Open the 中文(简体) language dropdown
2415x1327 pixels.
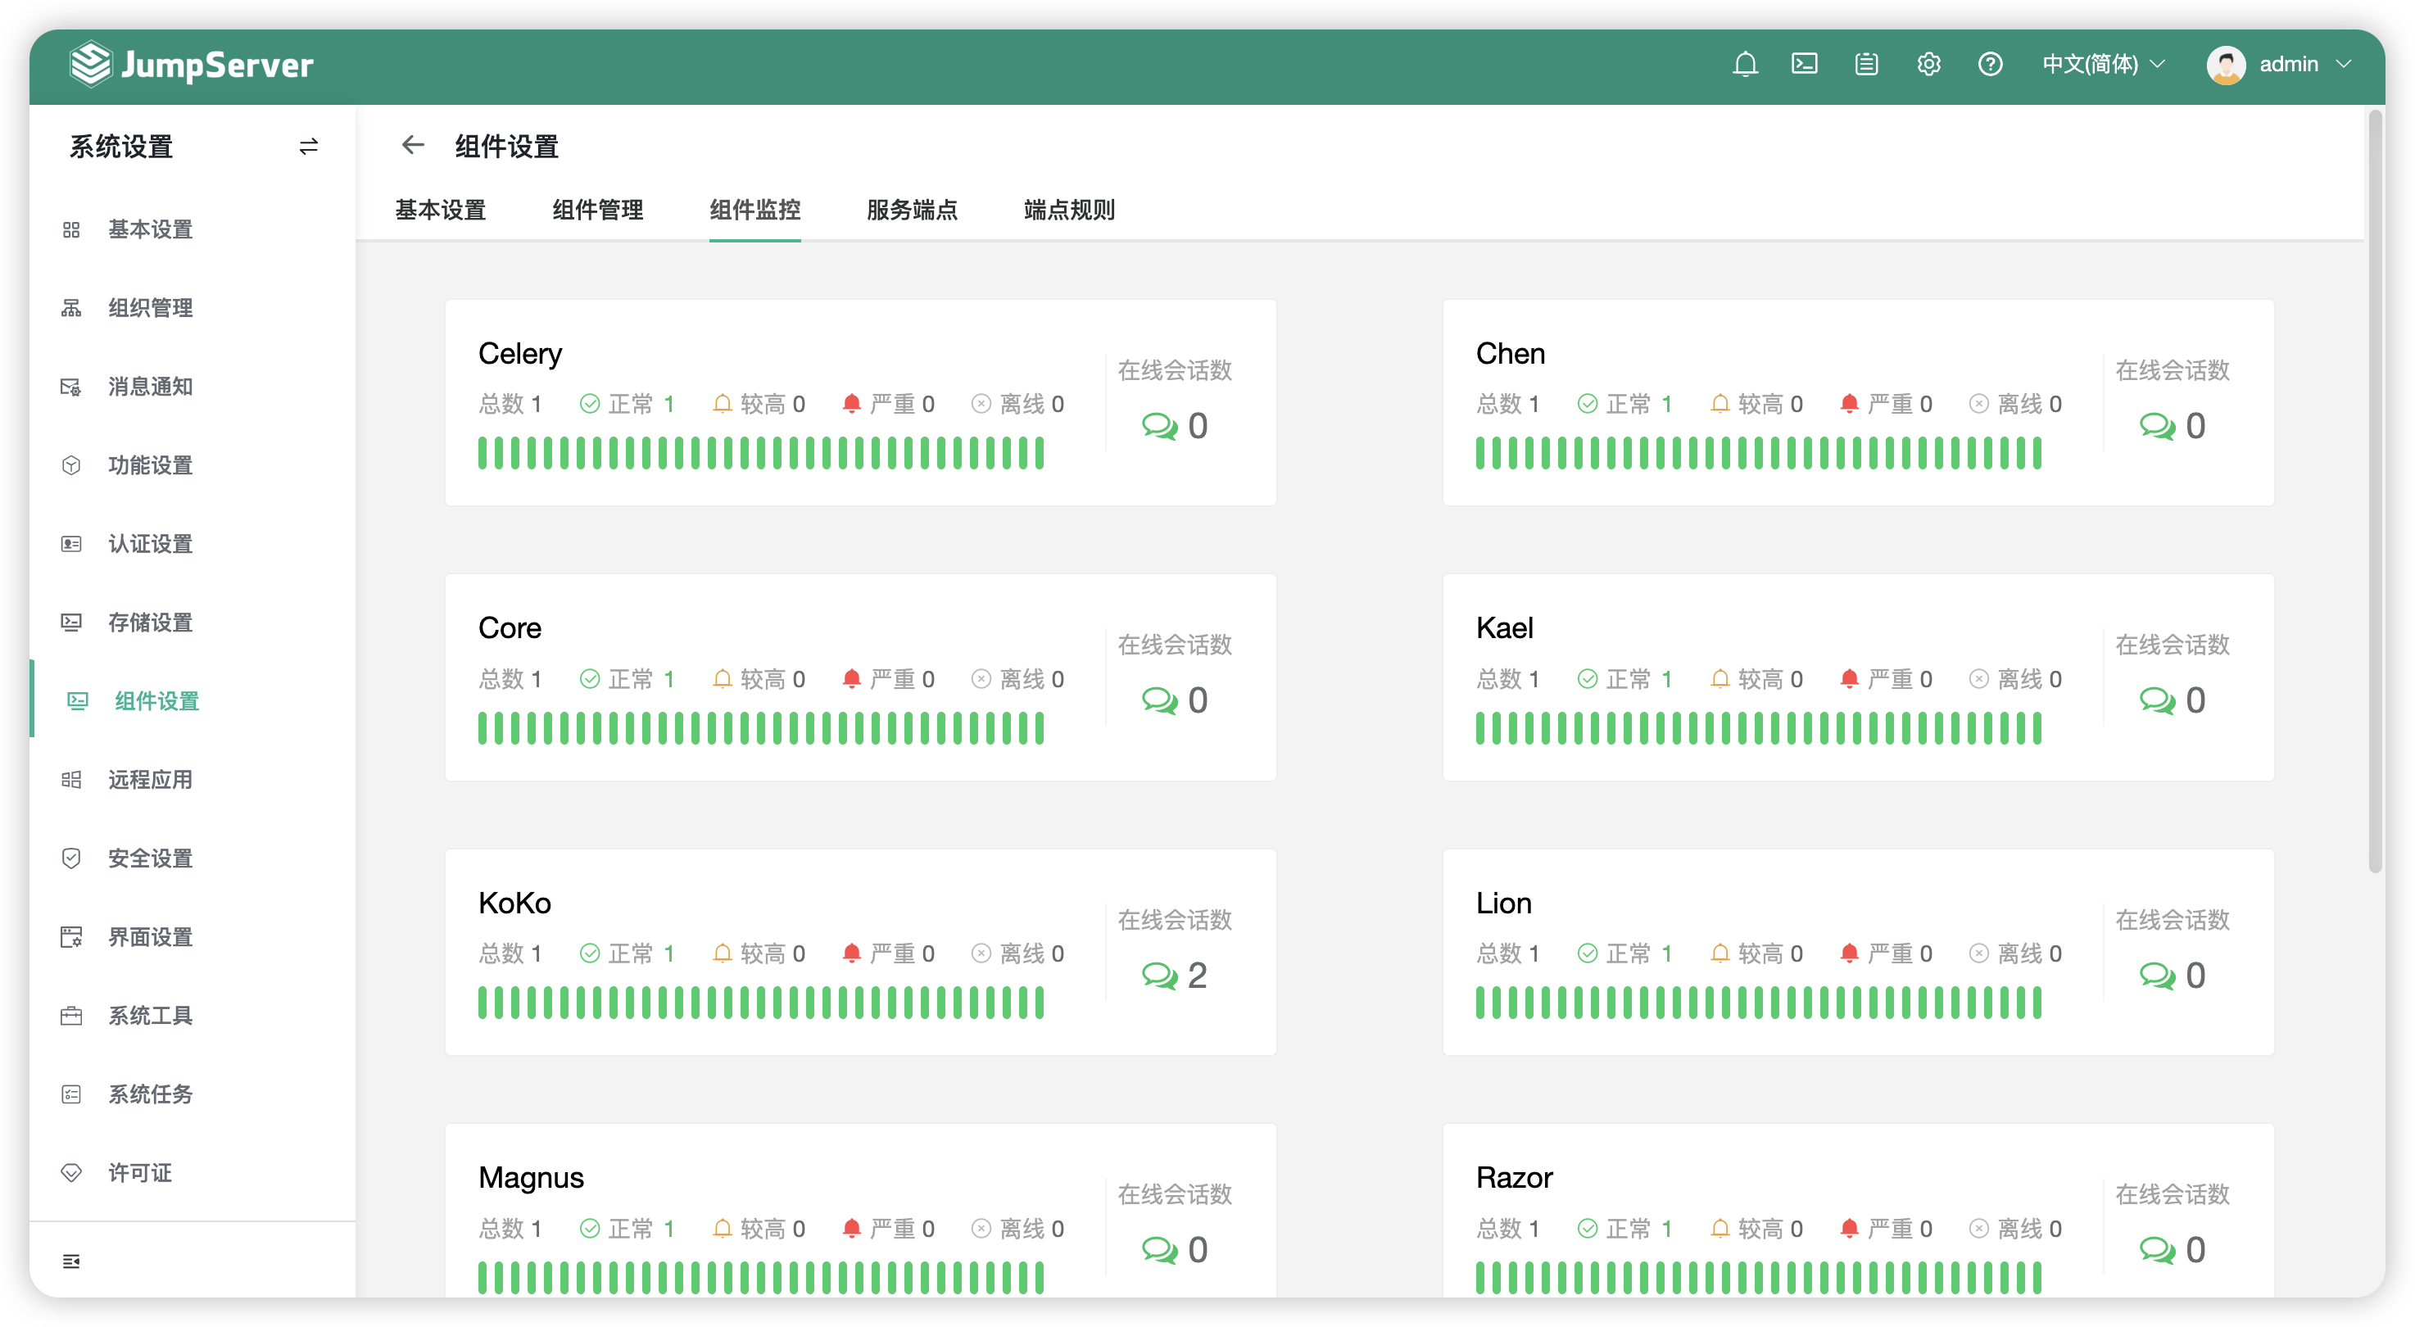[x=2103, y=64]
